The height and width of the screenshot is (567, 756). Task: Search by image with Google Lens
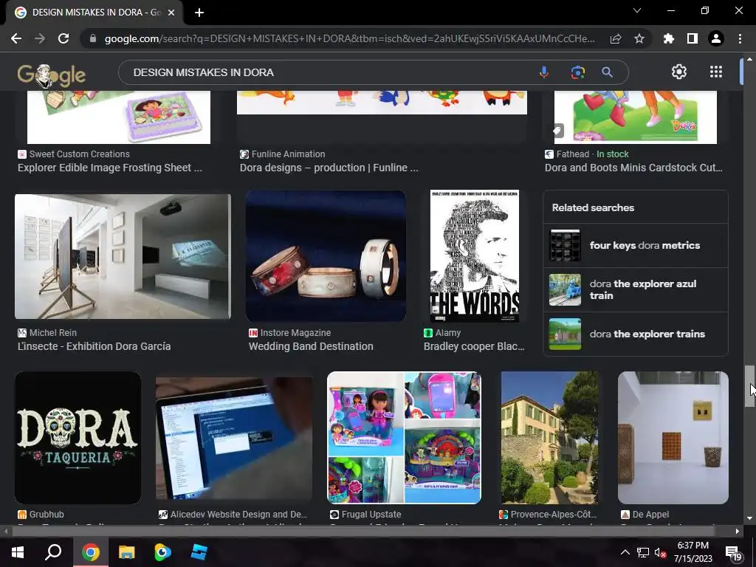pos(577,72)
